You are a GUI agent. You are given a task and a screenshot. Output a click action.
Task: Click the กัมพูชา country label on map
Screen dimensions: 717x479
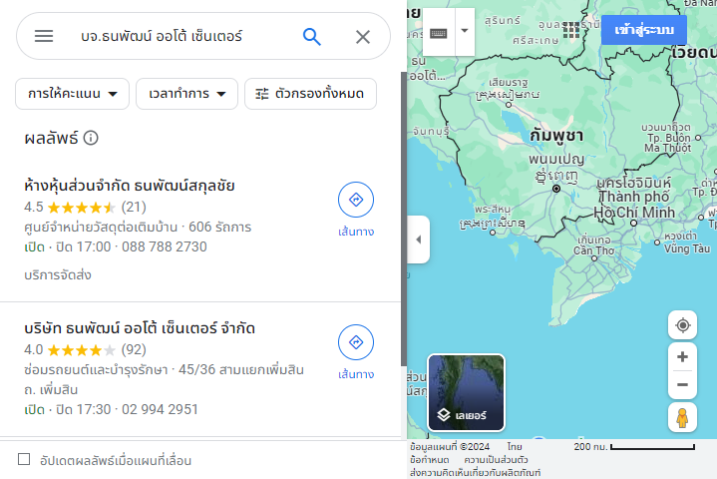click(x=556, y=136)
